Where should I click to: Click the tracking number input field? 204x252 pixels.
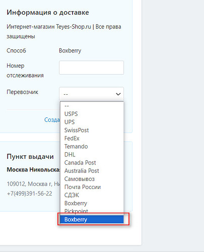(91, 68)
